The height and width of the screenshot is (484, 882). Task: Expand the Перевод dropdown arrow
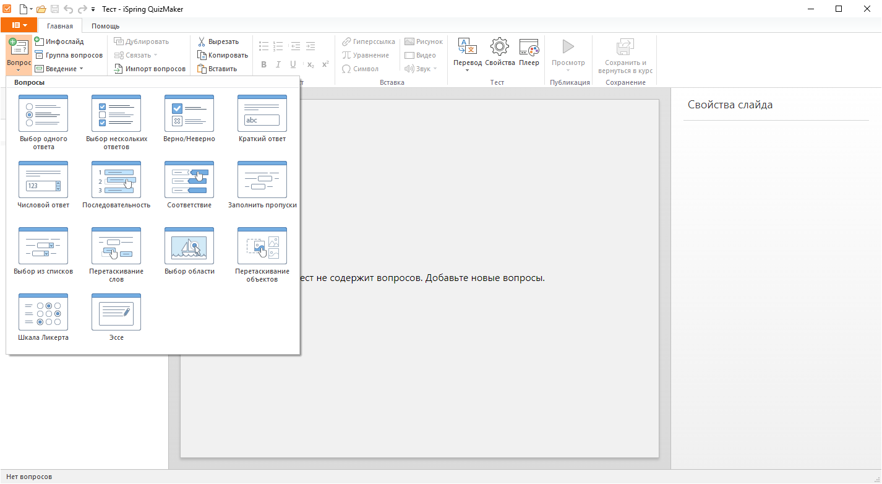[467, 70]
